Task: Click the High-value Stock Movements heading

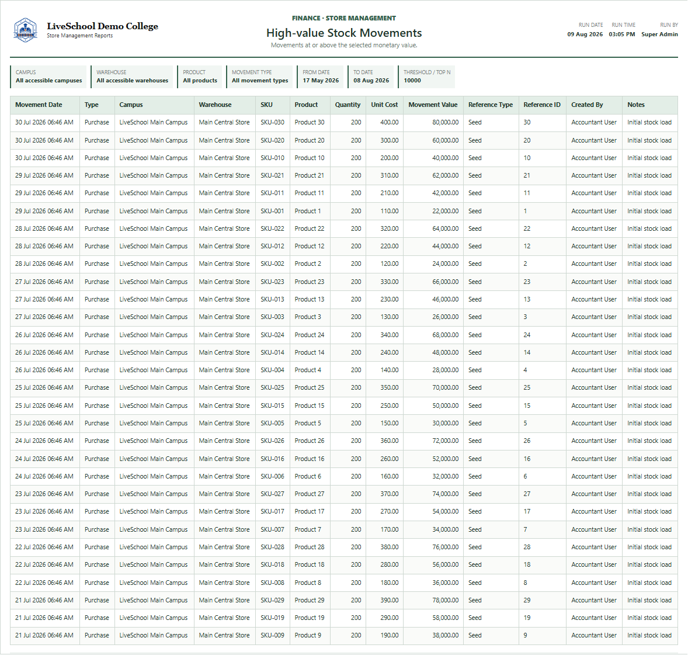Action: tap(344, 33)
